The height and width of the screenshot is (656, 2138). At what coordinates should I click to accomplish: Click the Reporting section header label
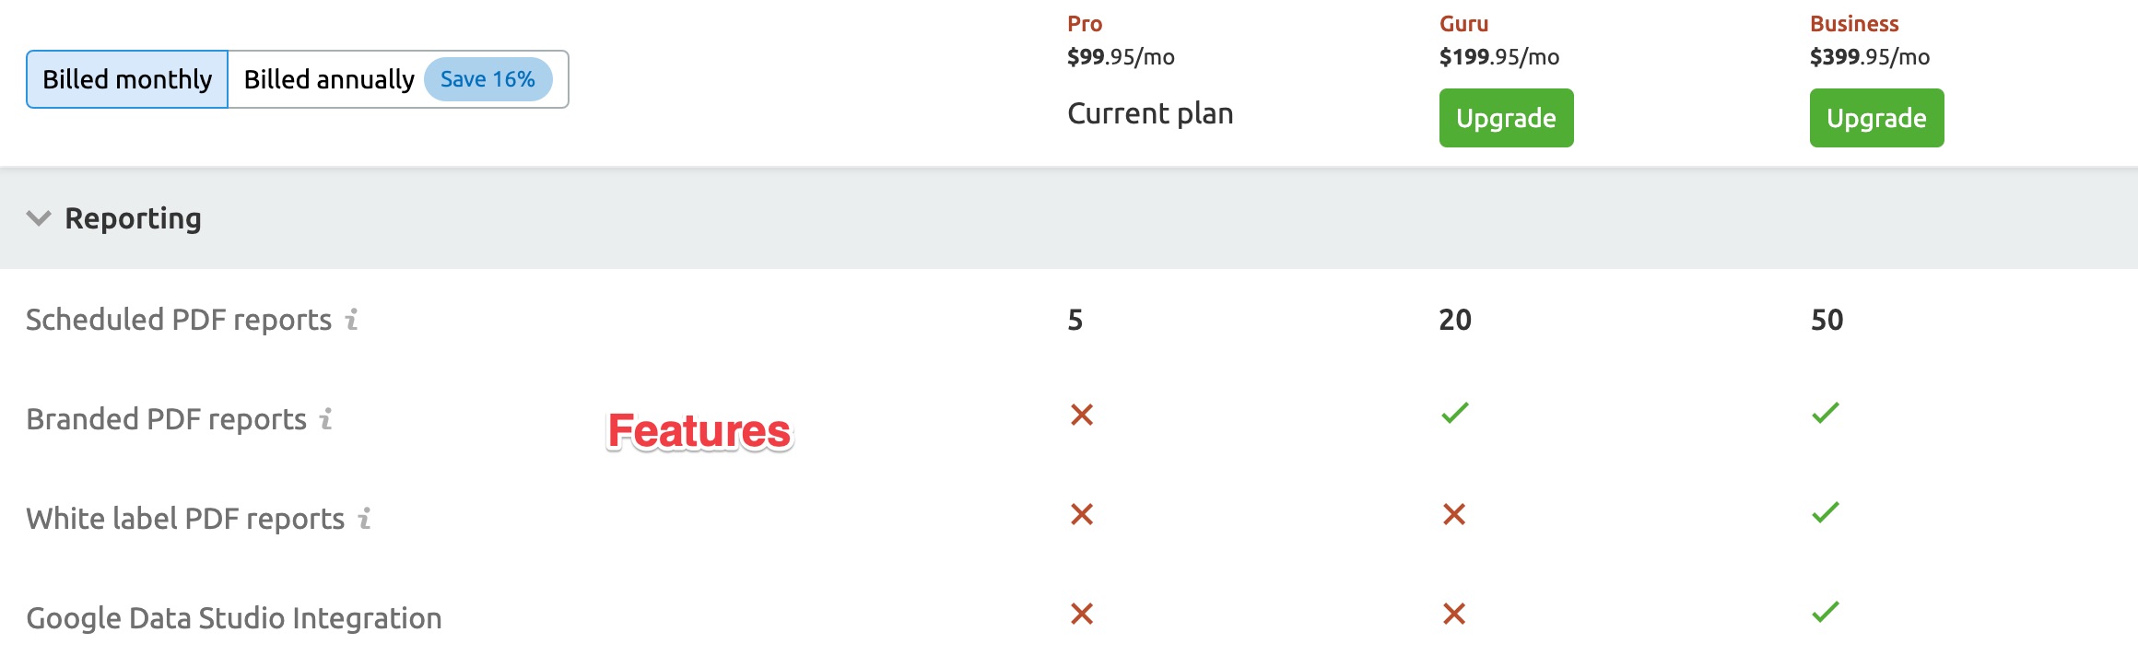pos(133,218)
